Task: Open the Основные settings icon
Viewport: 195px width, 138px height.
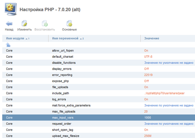Action: (x=69, y=23)
